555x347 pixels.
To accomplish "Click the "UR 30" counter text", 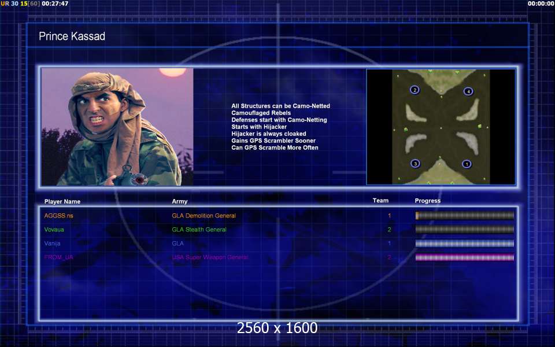I will (10, 3).
